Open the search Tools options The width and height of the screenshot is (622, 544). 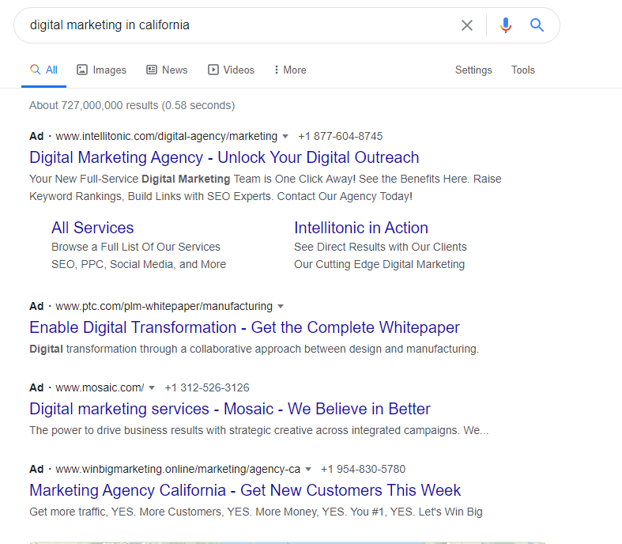click(x=523, y=70)
